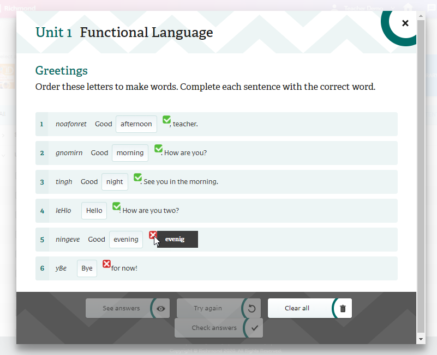Click the answer field containing evening

126,240
